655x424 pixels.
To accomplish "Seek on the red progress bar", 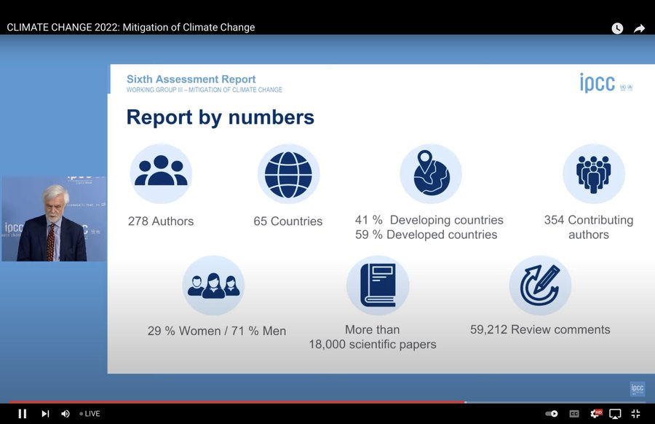I will [x=237, y=402].
